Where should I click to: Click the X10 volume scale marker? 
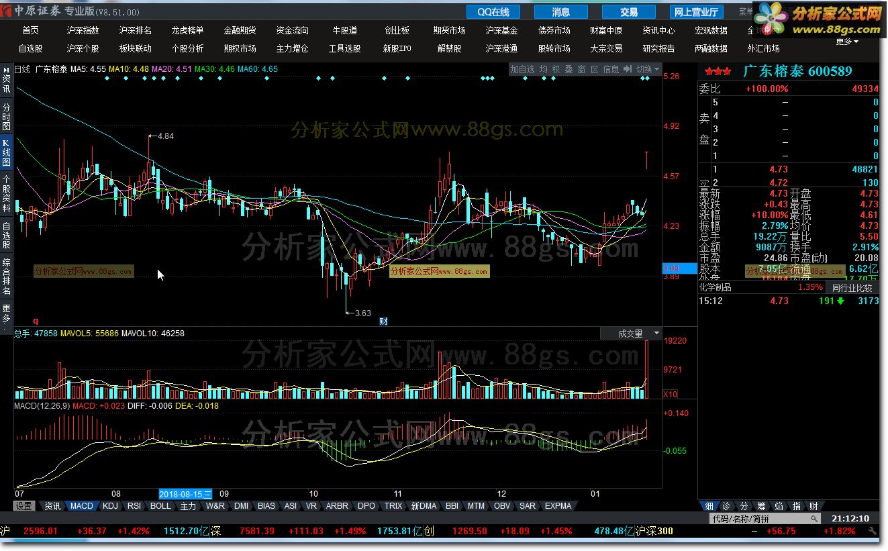point(671,394)
